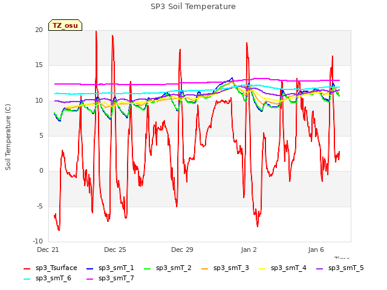Click the -10 y-axis tick label

37,241
